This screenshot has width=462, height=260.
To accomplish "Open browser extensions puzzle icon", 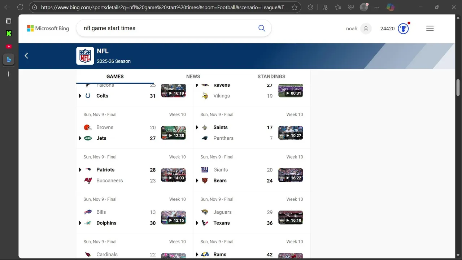I will [x=310, y=7].
